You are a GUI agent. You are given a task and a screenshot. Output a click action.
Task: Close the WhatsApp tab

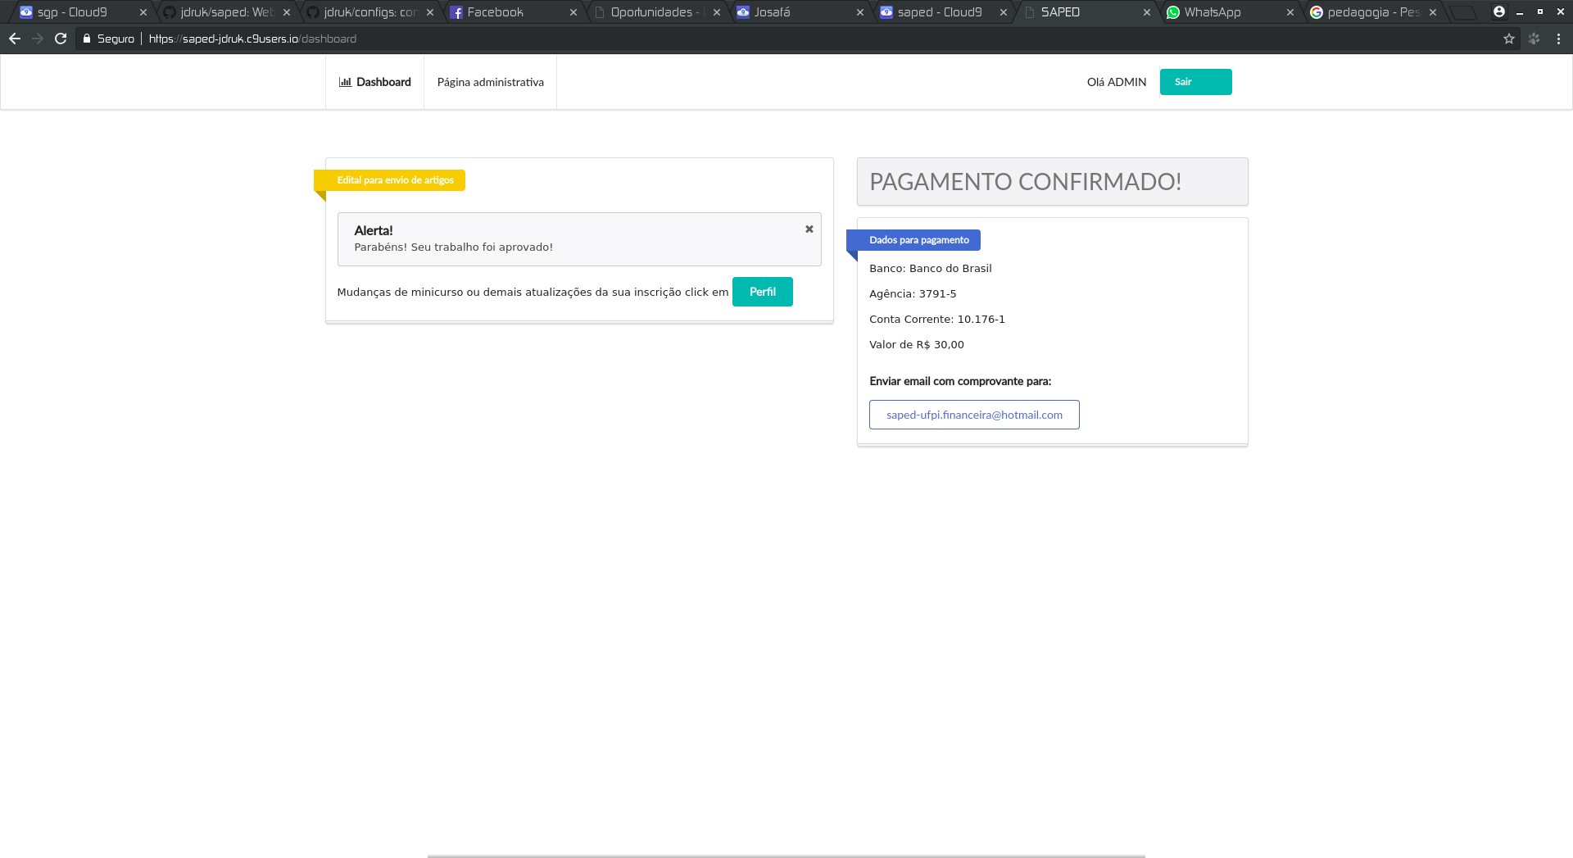pos(1290,12)
